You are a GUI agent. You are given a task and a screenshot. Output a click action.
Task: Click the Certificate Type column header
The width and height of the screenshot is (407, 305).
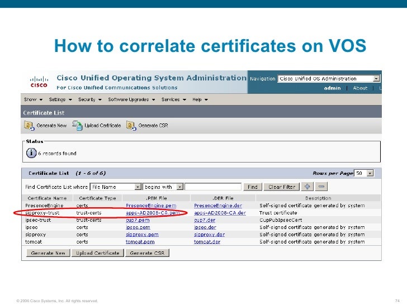(x=97, y=198)
